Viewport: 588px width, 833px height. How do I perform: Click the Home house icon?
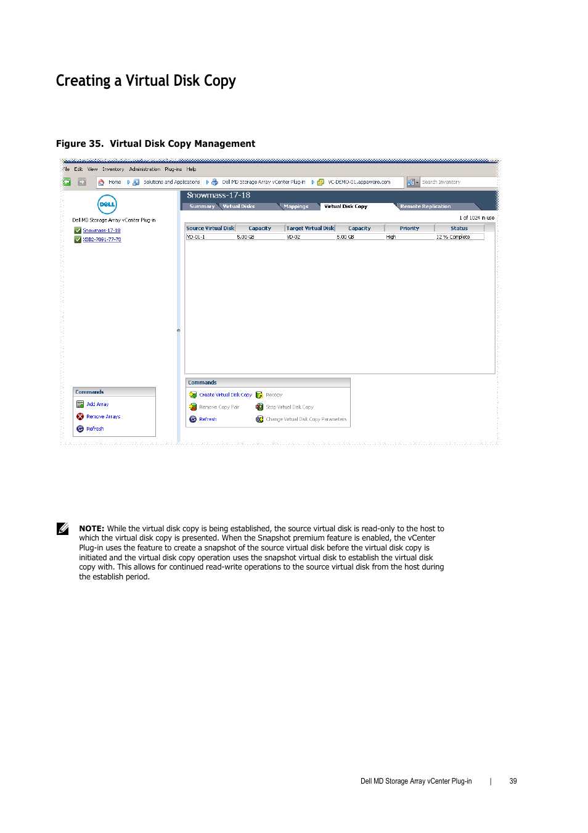(102, 182)
